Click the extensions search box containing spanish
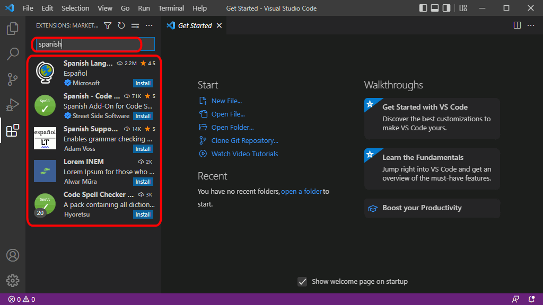 point(95,44)
